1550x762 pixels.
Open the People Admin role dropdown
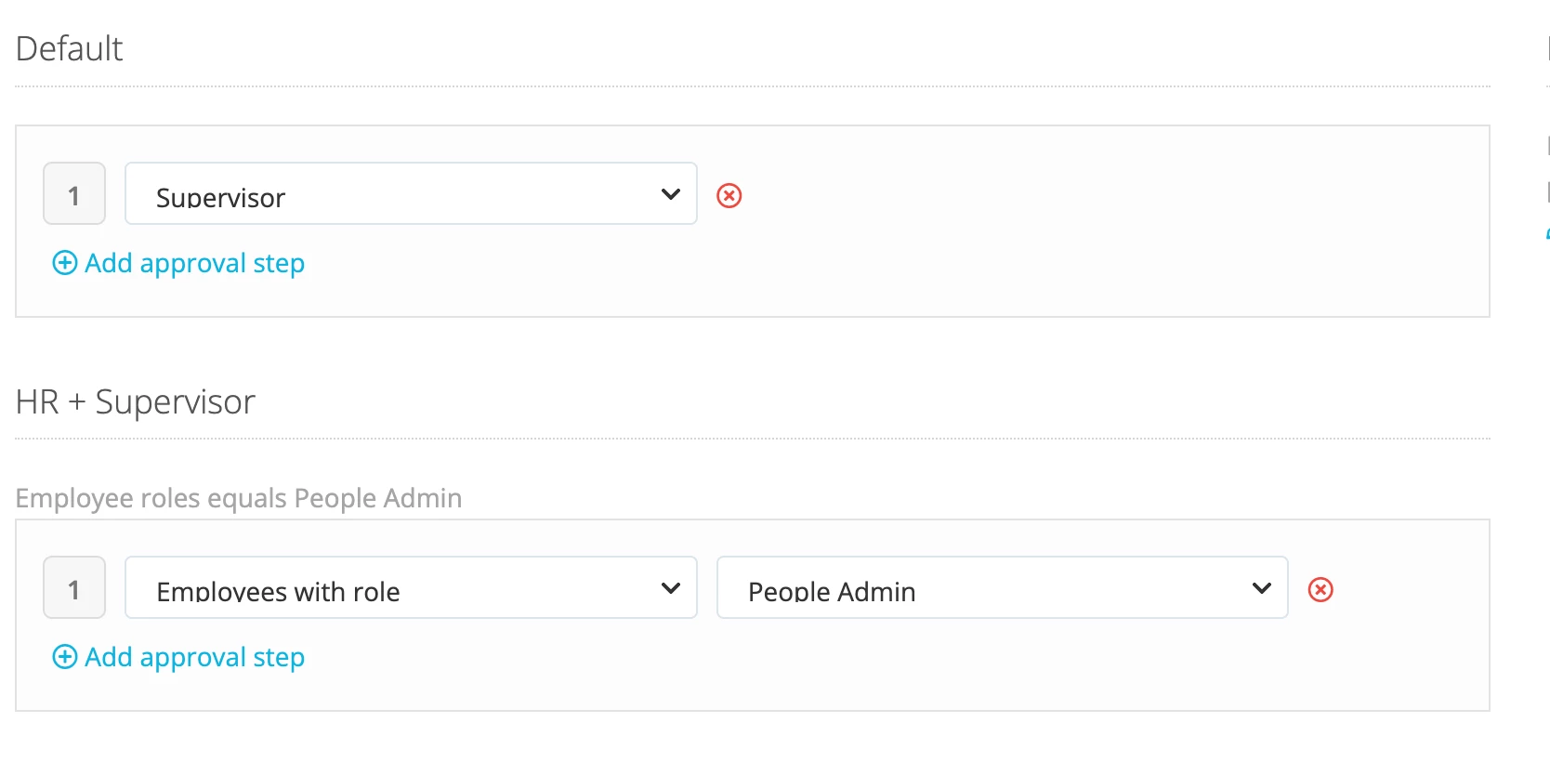click(x=1002, y=587)
